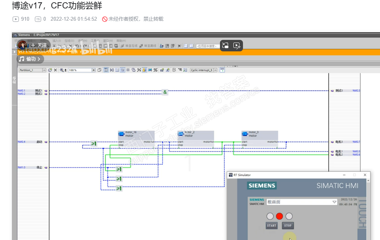Click the horizontal split editor icon
The image size is (380, 240).
(x=186, y=46)
